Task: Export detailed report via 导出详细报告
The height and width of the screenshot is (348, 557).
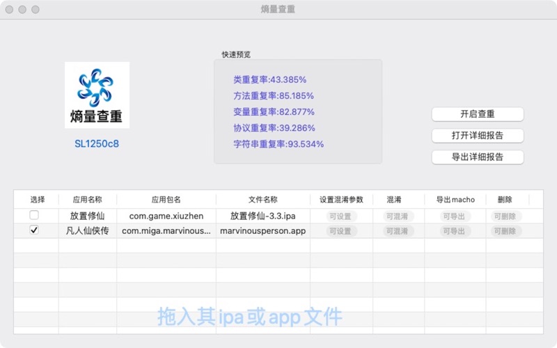Action: [x=478, y=157]
